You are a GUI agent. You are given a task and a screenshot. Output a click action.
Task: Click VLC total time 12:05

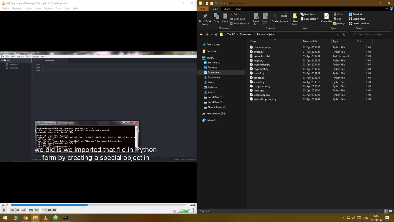pos(192,205)
